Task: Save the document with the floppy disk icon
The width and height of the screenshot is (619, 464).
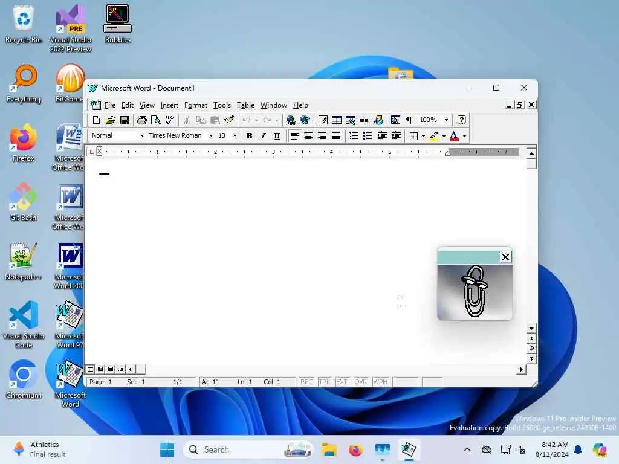Action: click(125, 120)
